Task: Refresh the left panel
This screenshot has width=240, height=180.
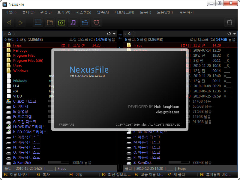Action: 109,34
